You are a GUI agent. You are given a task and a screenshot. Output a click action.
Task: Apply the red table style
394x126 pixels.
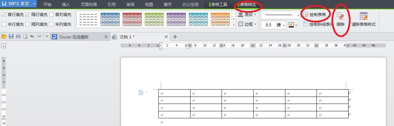point(132,19)
